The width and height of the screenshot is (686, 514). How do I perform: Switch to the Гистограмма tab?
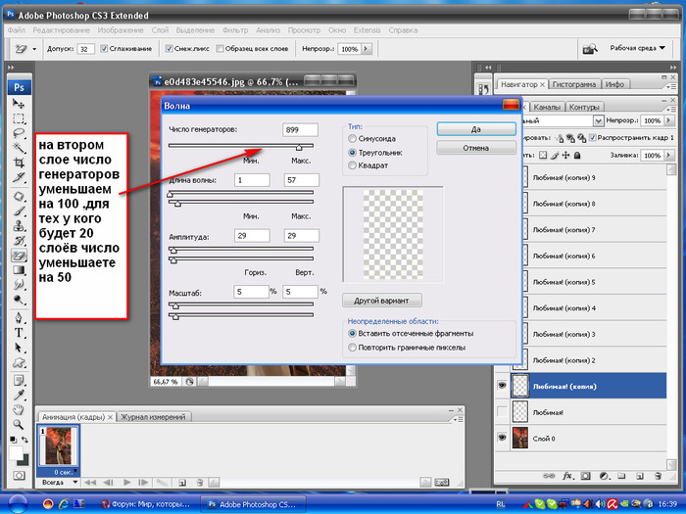574,84
